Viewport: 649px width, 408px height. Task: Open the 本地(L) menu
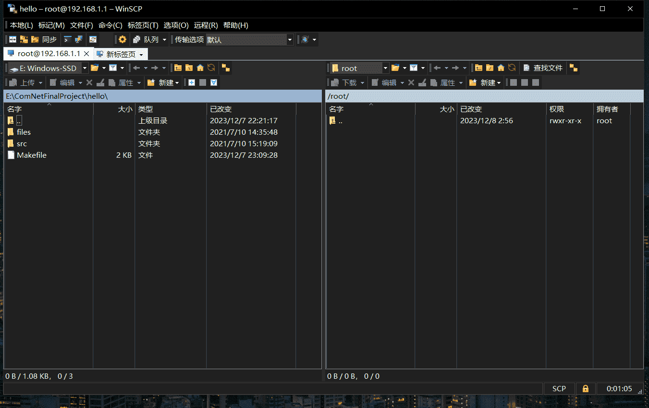pyautogui.click(x=22, y=25)
